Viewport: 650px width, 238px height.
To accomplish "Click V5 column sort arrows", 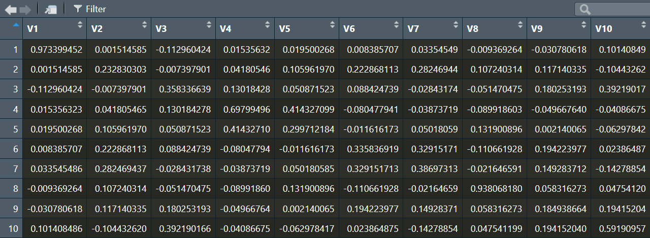I will point(332,24).
